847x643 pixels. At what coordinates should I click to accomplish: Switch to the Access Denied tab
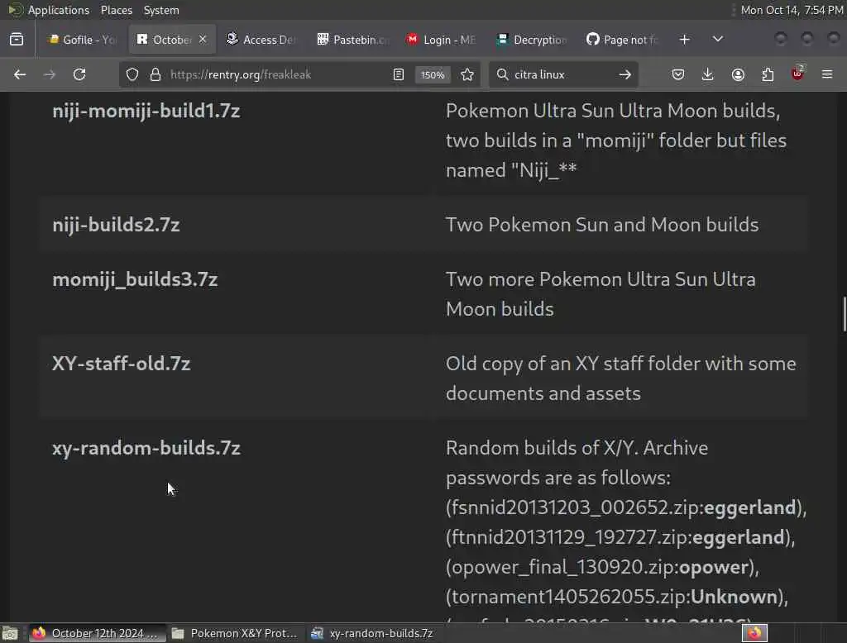[261, 40]
